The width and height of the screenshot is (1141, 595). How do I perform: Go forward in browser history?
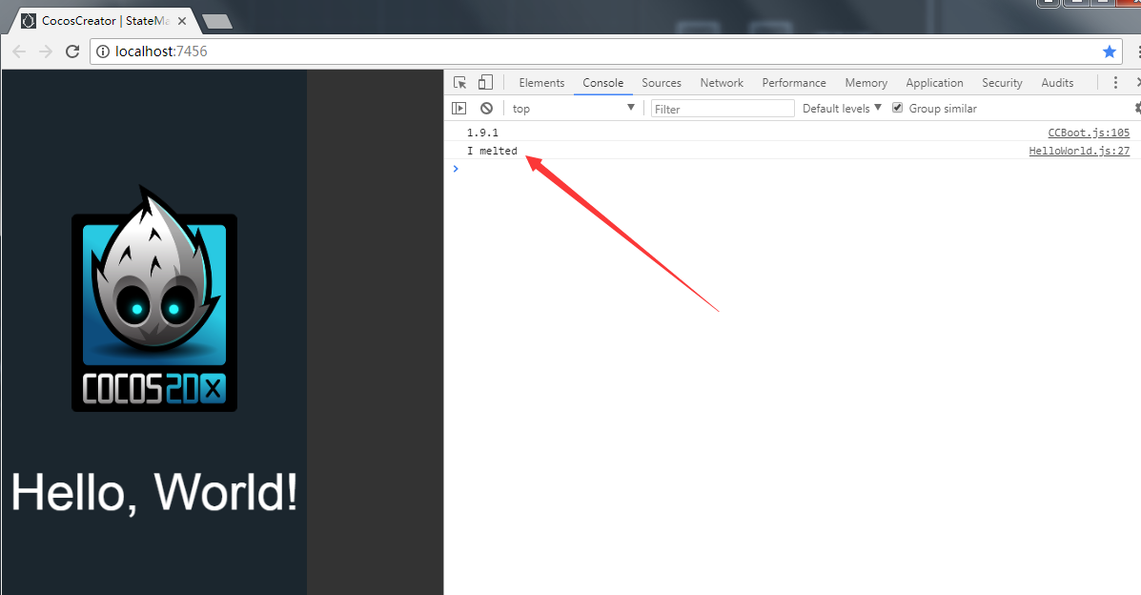click(46, 51)
